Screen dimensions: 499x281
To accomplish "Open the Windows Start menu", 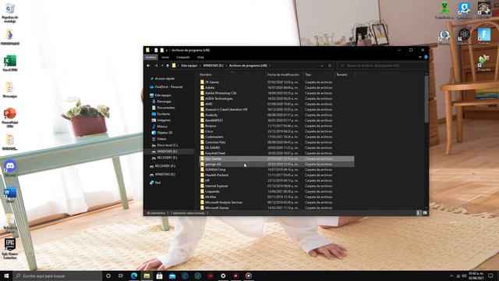I will click(x=6, y=276).
